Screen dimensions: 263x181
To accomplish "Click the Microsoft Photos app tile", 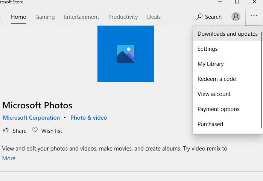I will [x=126, y=54].
